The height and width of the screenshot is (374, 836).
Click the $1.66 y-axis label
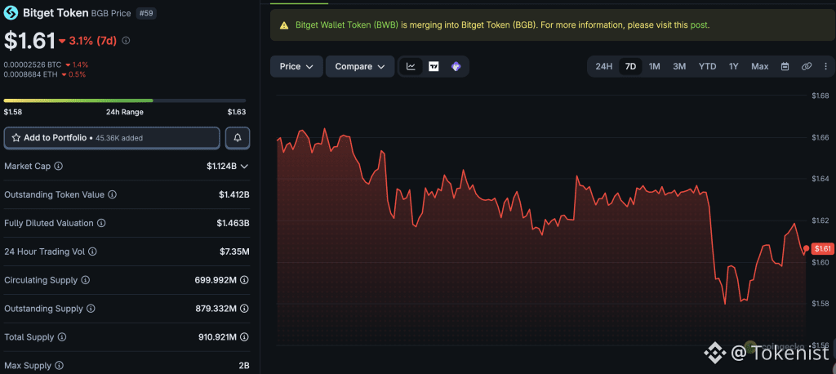[820, 138]
